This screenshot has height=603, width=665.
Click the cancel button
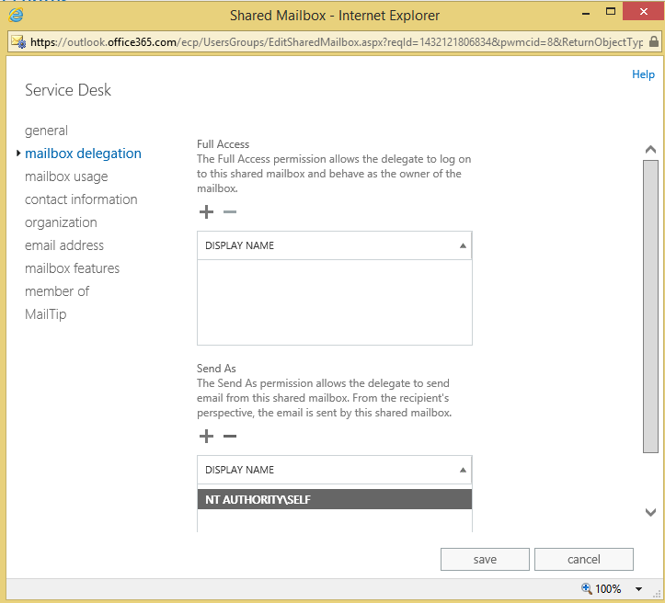[x=583, y=560]
